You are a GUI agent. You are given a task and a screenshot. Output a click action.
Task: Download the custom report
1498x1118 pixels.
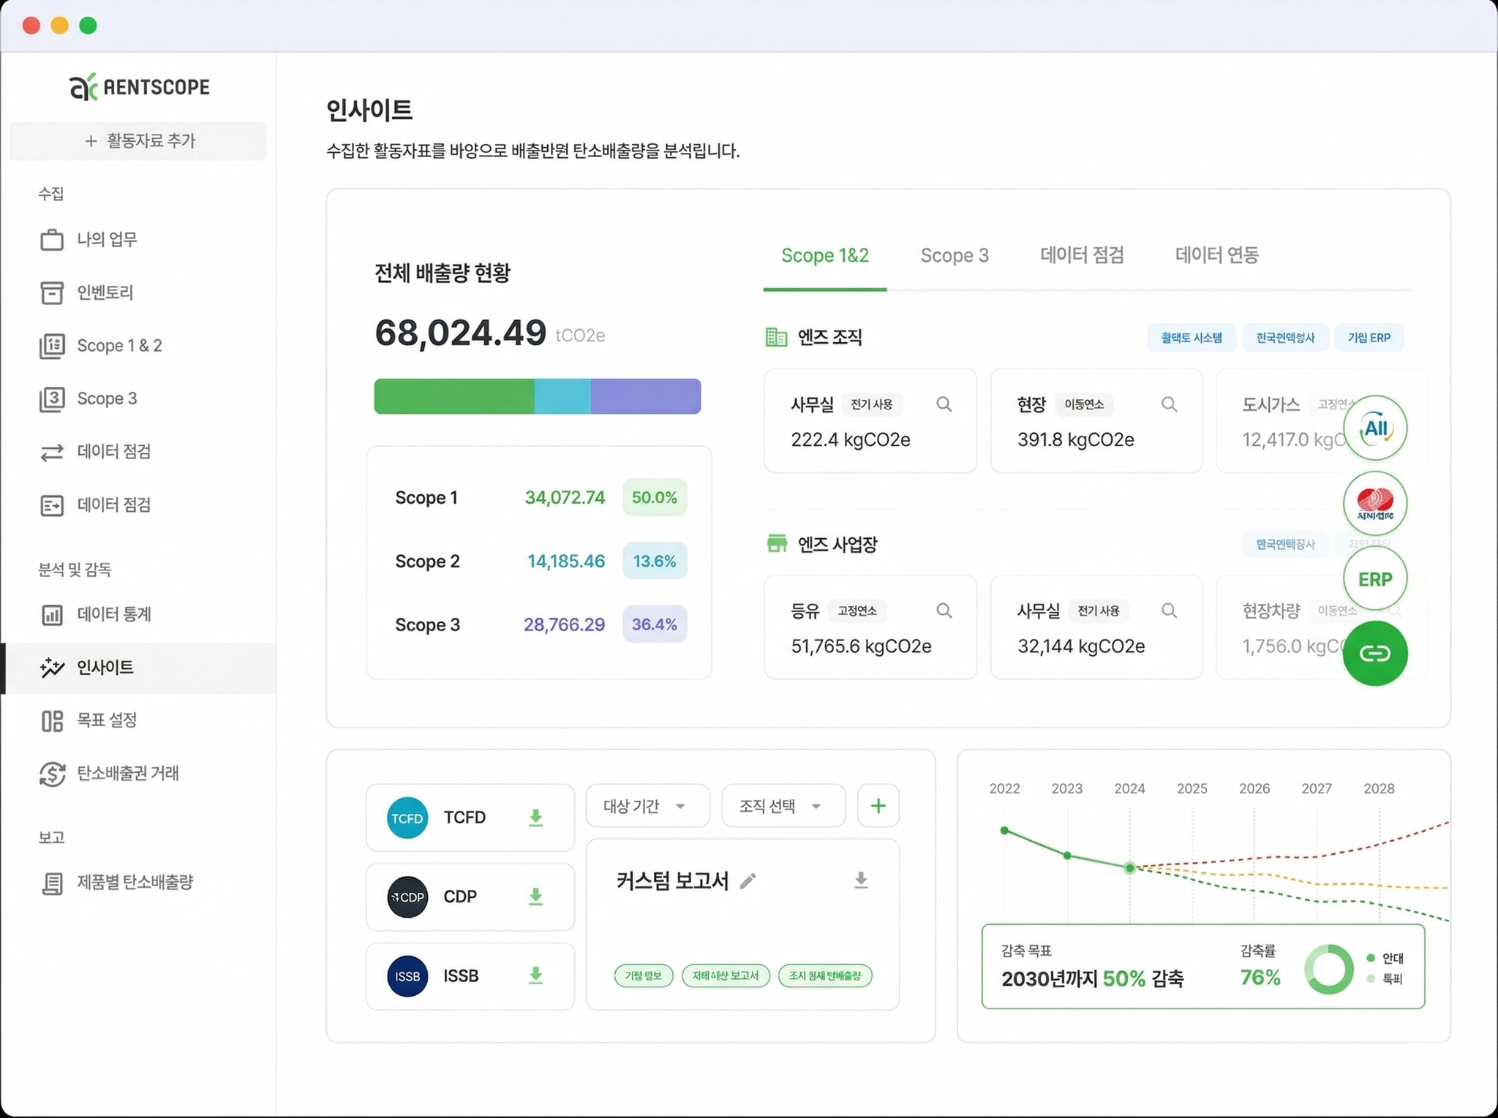pyautogui.click(x=861, y=880)
